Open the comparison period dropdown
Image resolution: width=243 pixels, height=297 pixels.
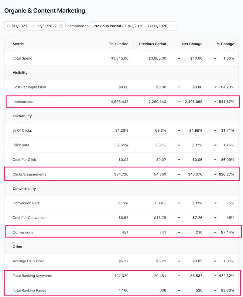pos(133,26)
